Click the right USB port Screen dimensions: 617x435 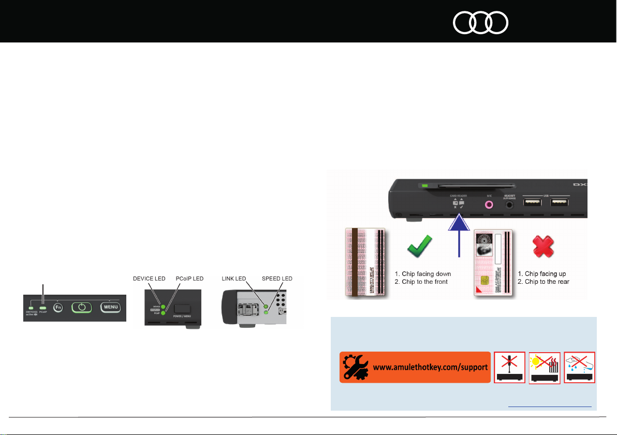[559, 202]
